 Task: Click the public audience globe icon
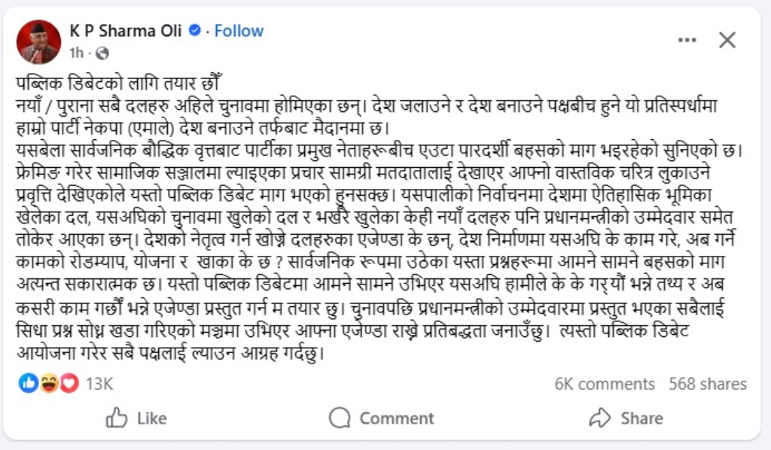(102, 53)
